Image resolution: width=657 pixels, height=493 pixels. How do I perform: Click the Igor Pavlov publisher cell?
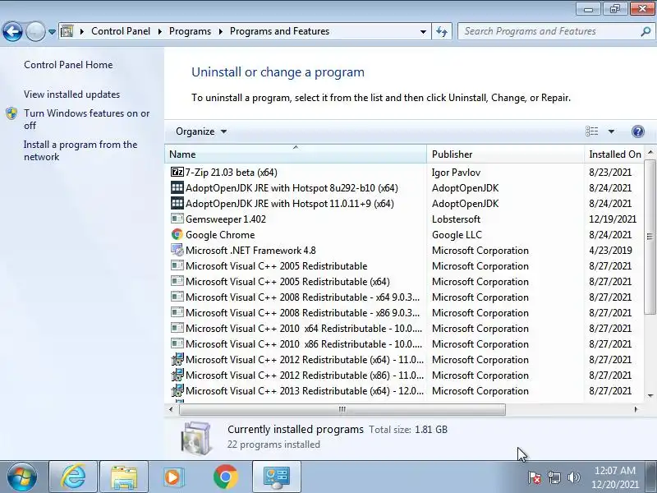click(456, 173)
